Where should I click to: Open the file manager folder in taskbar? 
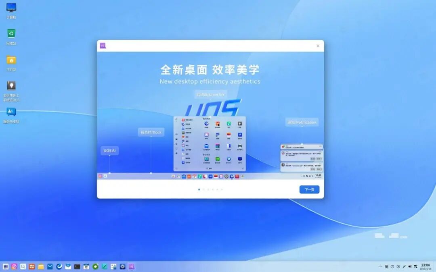41,266
